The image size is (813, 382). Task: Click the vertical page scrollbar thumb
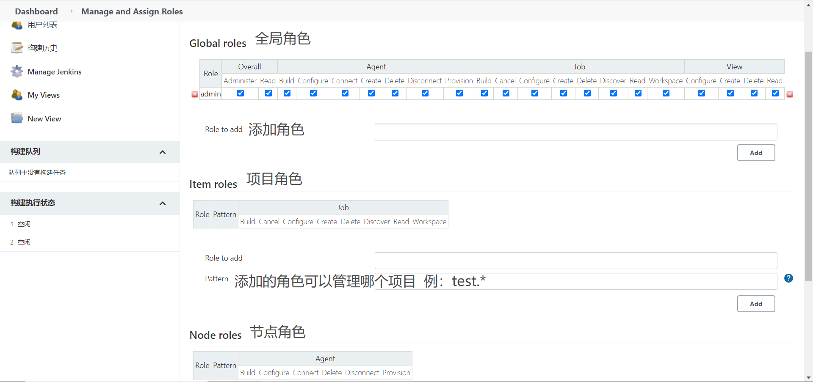click(x=808, y=166)
